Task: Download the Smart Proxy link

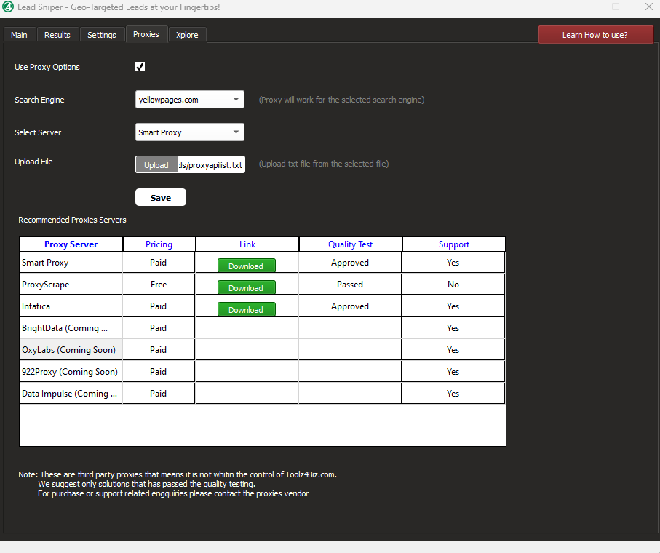Action: click(246, 266)
